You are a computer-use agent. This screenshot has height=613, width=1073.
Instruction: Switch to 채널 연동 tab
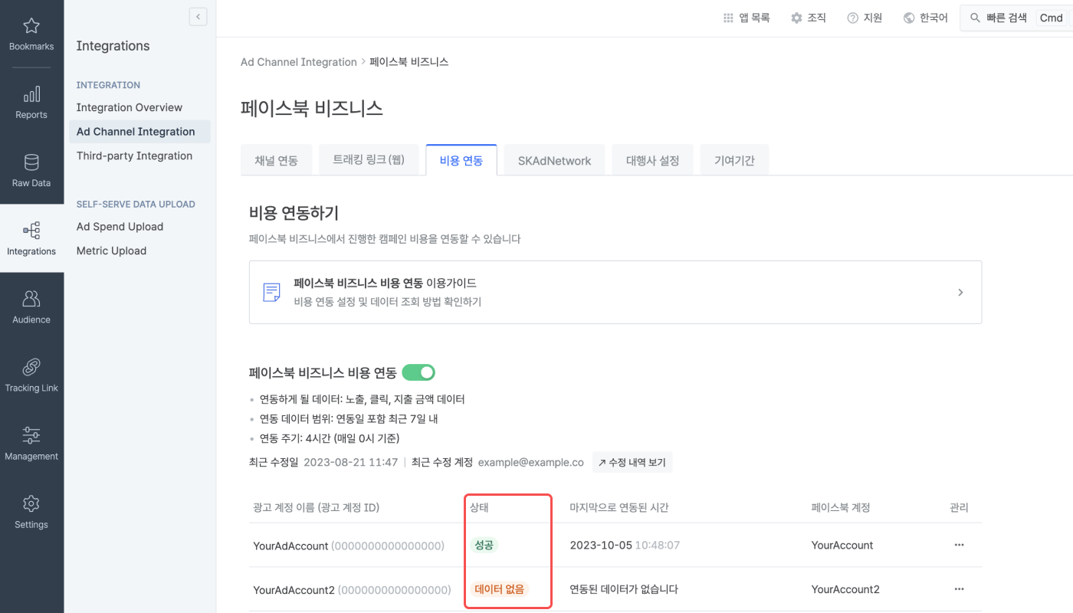tap(276, 161)
